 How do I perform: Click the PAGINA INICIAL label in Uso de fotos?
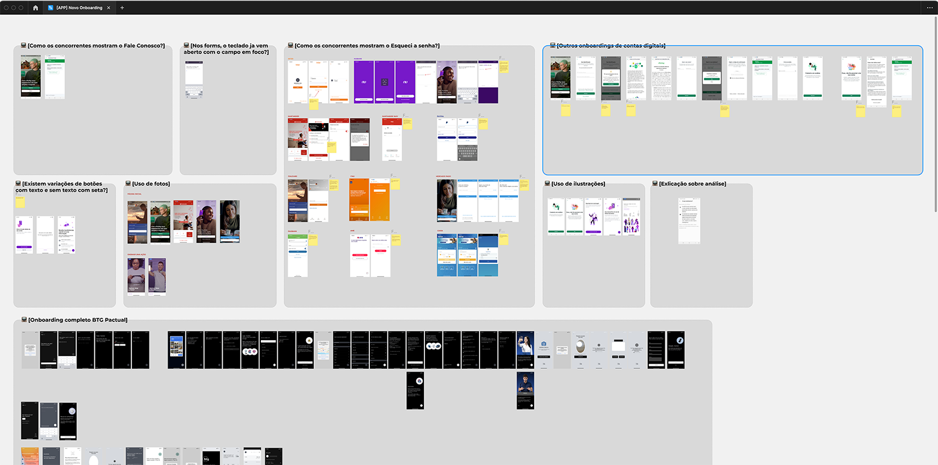[x=135, y=194]
